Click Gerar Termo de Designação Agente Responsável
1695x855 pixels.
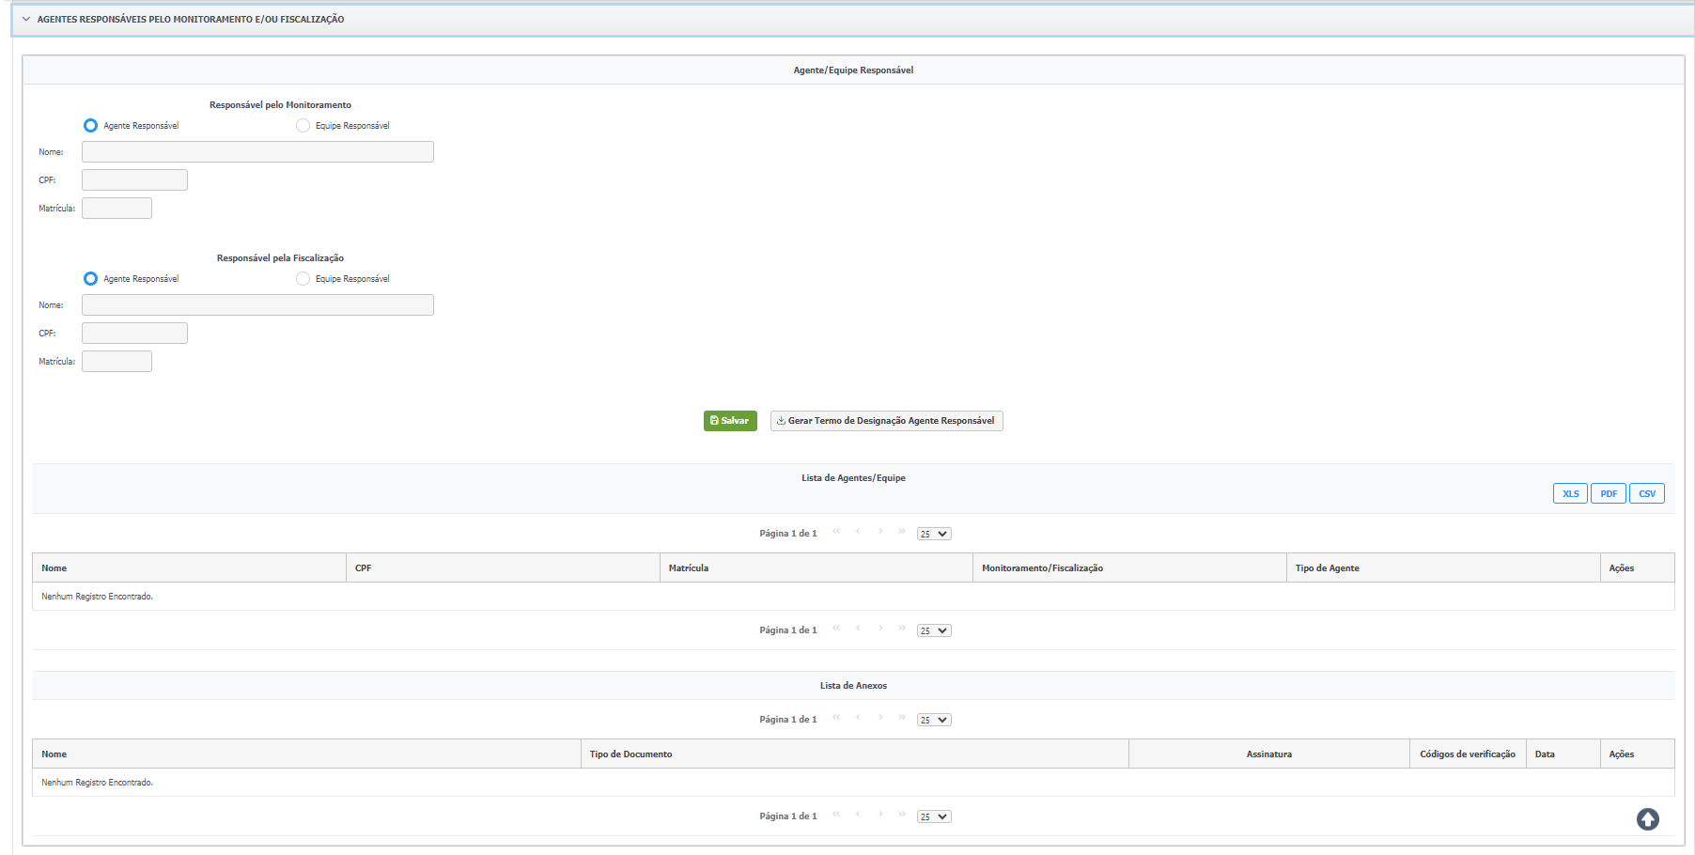click(x=886, y=421)
